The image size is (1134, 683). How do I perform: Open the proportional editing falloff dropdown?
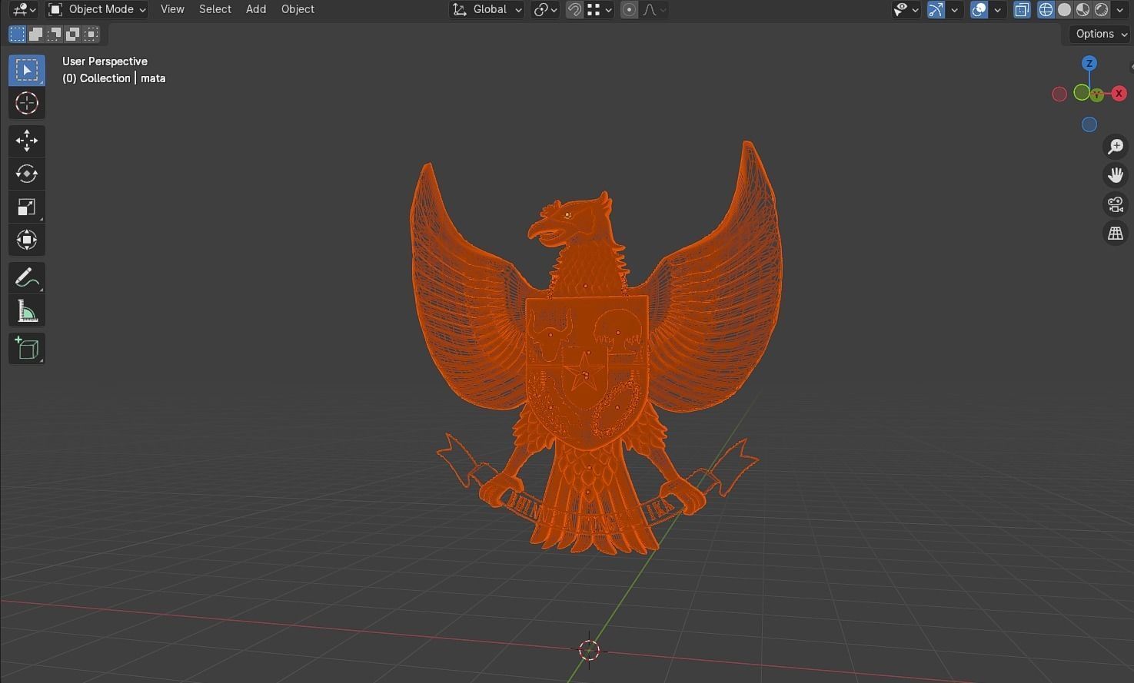654,9
